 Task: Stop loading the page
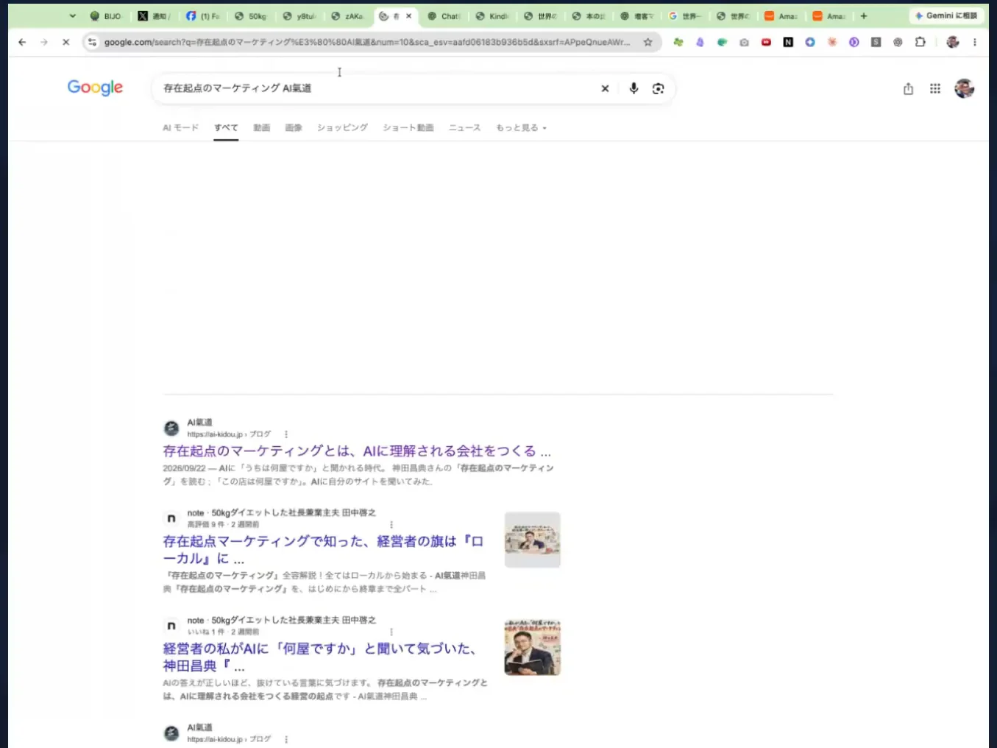[x=65, y=43]
